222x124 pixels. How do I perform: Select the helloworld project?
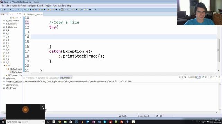click(9, 79)
